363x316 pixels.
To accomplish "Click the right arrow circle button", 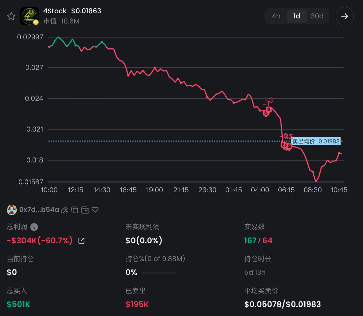I will pyautogui.click(x=345, y=16).
